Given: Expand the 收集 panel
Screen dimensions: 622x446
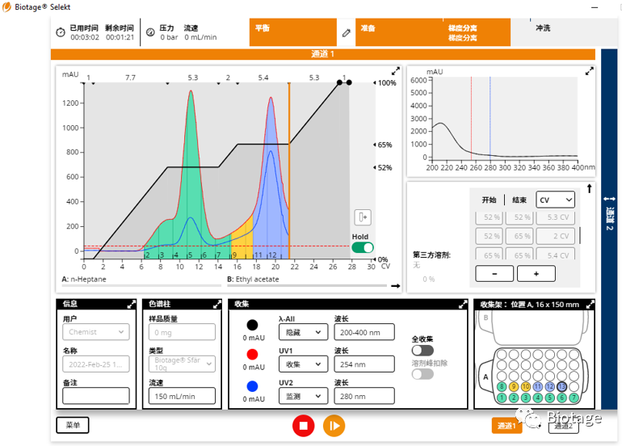Looking at the screenshot, I should coord(463,305).
